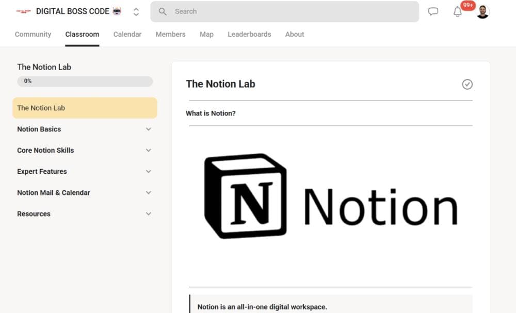Switch to the Community tab
The width and height of the screenshot is (516, 313).
pyautogui.click(x=33, y=34)
